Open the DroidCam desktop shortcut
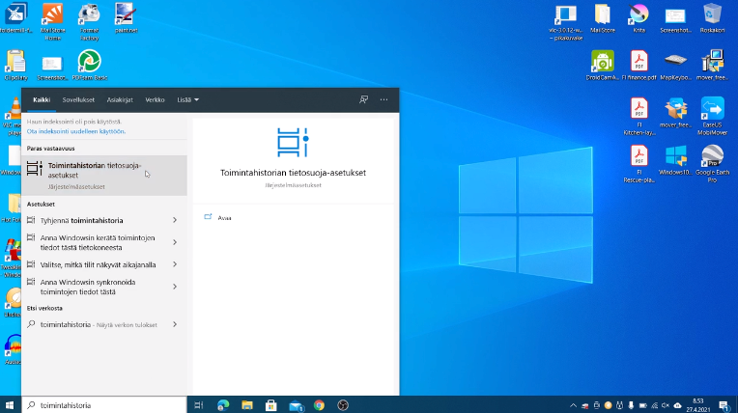738x413 pixels. [602, 63]
